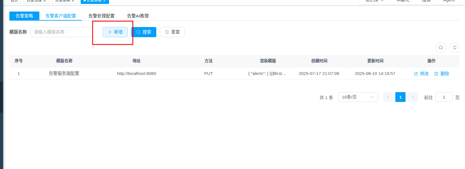Delete the 告警服务端配置 row via 删除
465x169 pixels.
point(442,74)
